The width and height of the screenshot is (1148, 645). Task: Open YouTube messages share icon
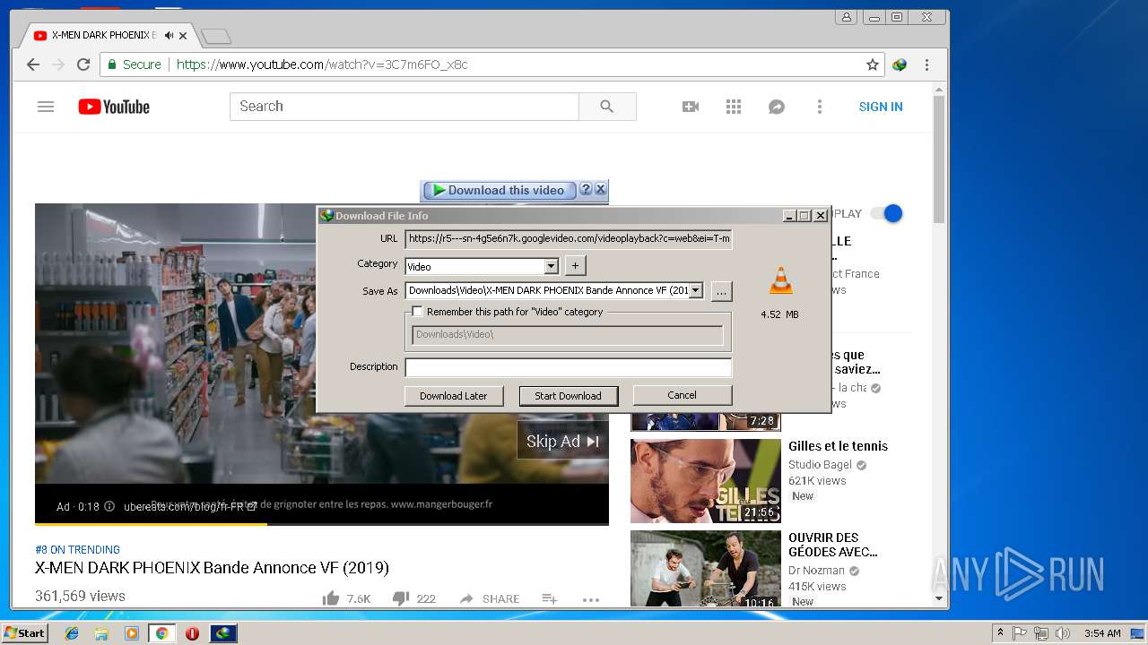coord(777,107)
